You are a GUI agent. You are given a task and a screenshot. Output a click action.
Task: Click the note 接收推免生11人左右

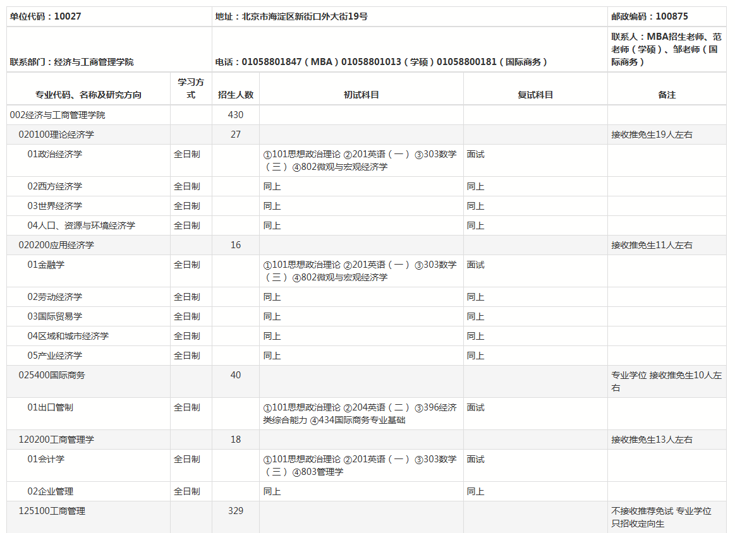(x=652, y=245)
